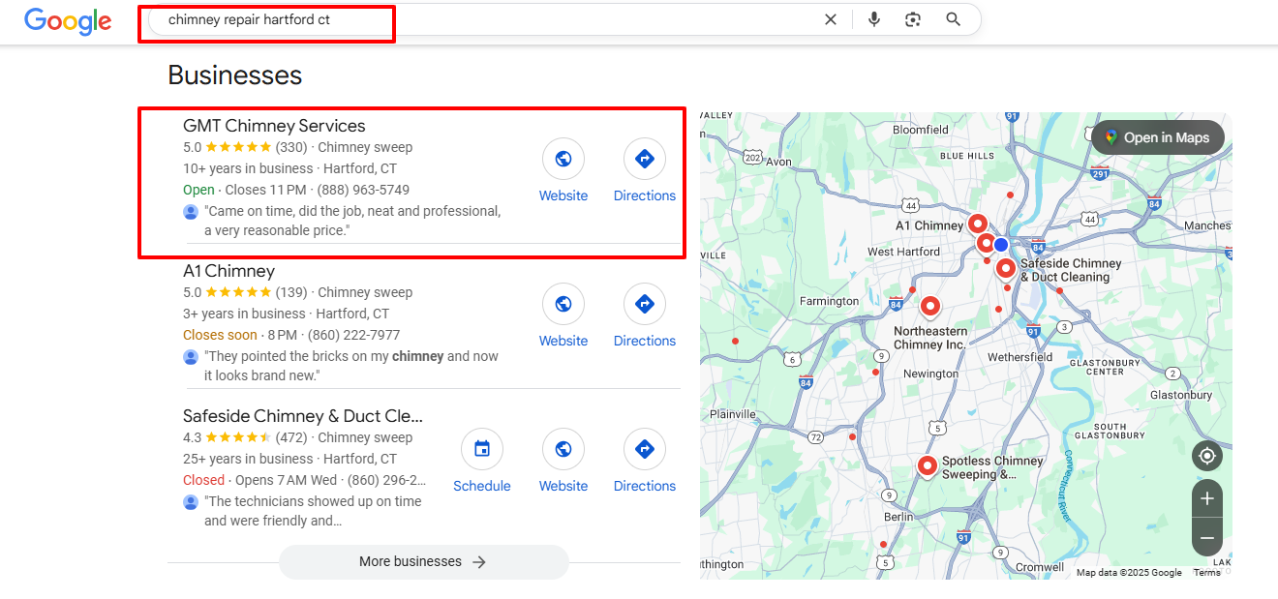Click the magnifying glass search button

coord(954,19)
